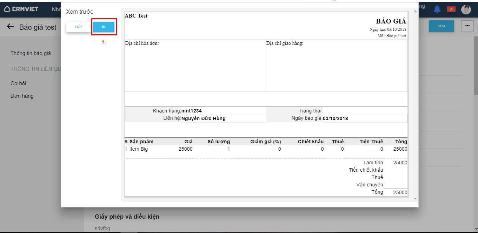This screenshot has height=233, width=478.
Task: Click the SỬA edit button
Action: (441, 26)
